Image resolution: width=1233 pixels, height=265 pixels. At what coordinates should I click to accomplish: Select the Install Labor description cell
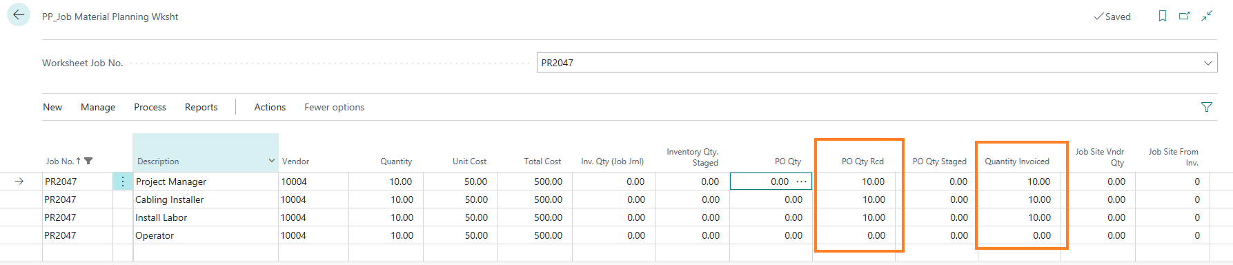206,217
